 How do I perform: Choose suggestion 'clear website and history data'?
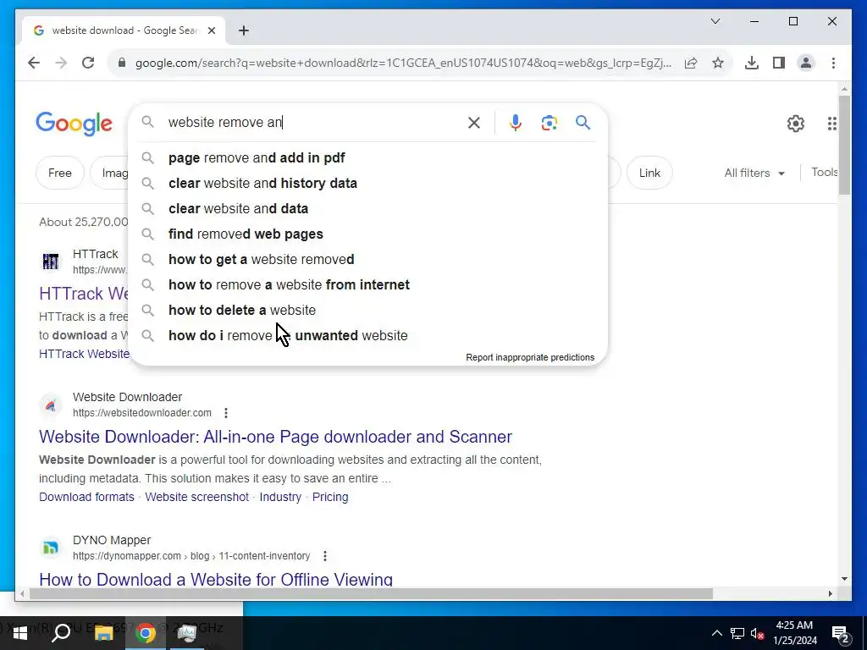(x=367, y=184)
